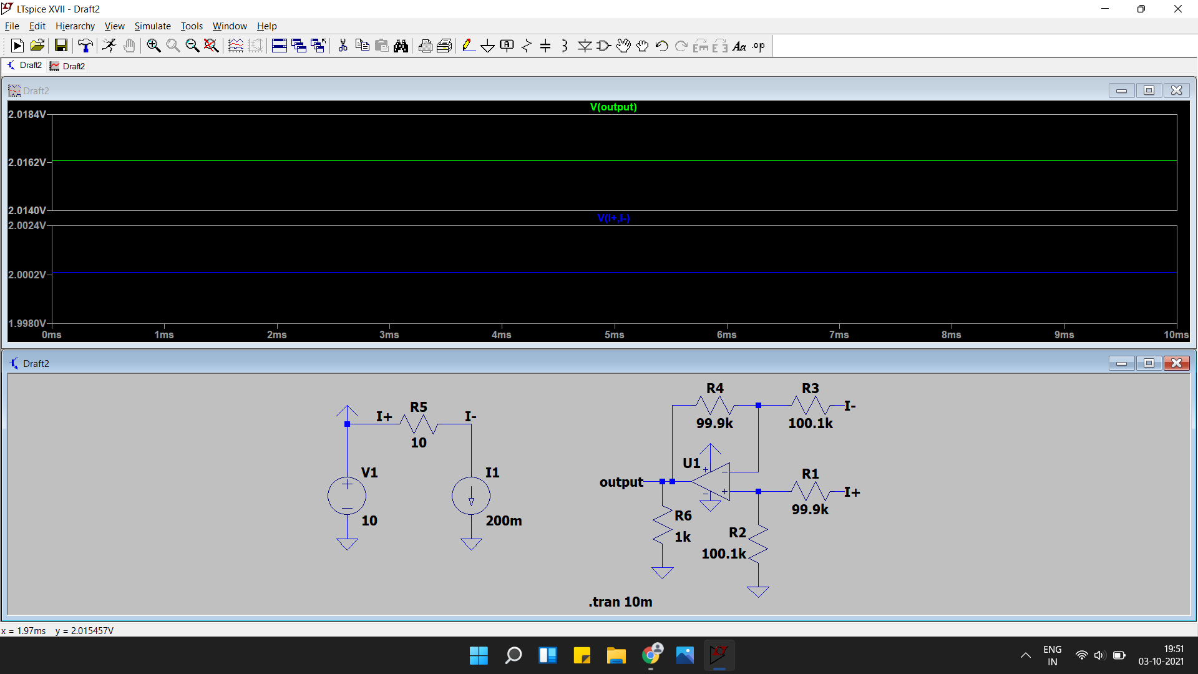Screen dimensions: 1198x674
Task: Select the Drag hand tool
Action: [x=643, y=46]
